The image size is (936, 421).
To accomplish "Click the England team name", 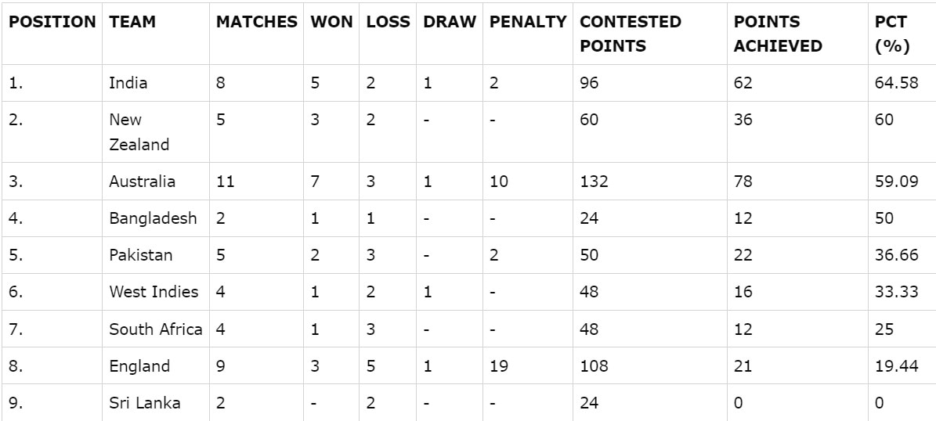I will pyautogui.click(x=139, y=366).
